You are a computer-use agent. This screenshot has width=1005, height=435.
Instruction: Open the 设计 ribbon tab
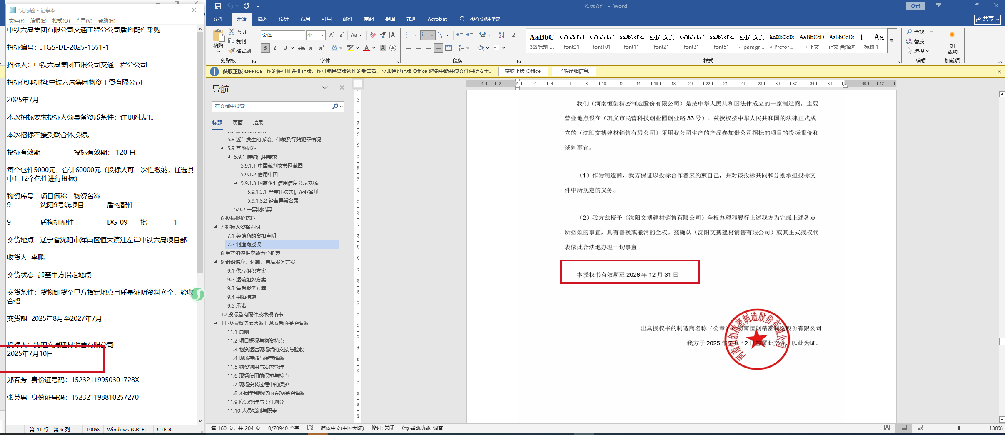pos(284,19)
